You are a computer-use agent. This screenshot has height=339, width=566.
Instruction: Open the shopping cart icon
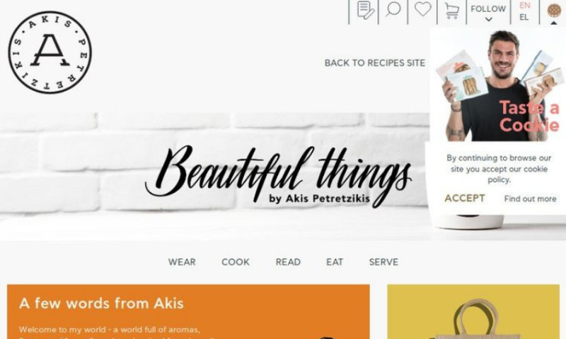(x=452, y=11)
